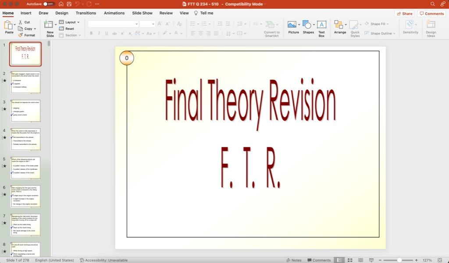
Task: Open the Slide Show ribbon tab
Action: [x=142, y=13]
